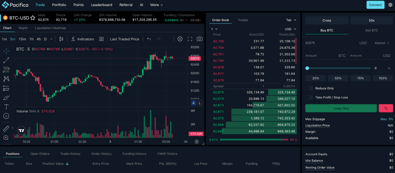Open the USD denomination dropdown in order book
The width and height of the screenshot is (395, 173).
coord(290,29)
